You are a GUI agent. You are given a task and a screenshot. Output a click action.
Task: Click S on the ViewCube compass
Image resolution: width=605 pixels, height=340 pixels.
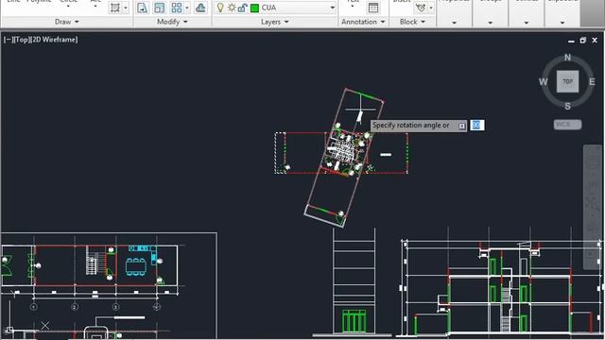[567, 106]
